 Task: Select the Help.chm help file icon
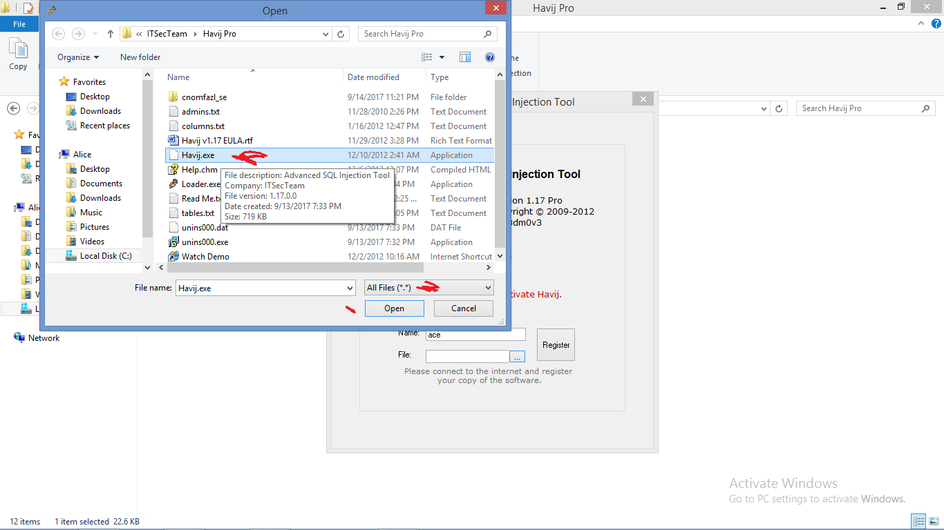pos(173,170)
